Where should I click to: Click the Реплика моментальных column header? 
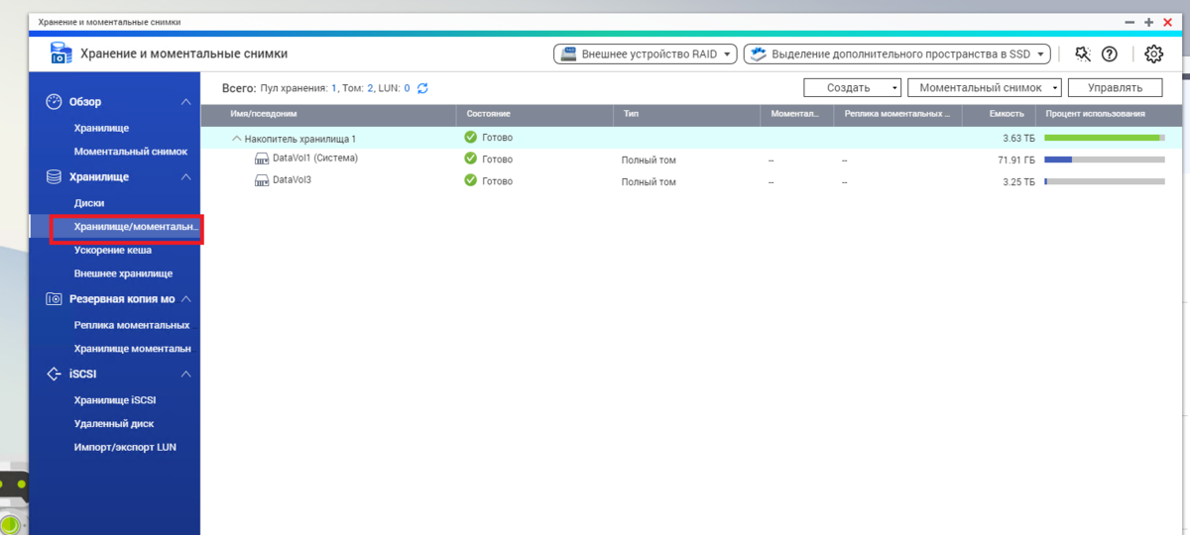pyautogui.click(x=897, y=114)
